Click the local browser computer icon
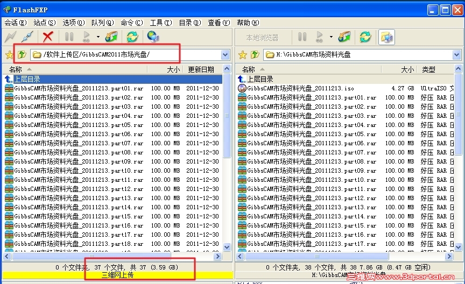 click(x=386, y=37)
